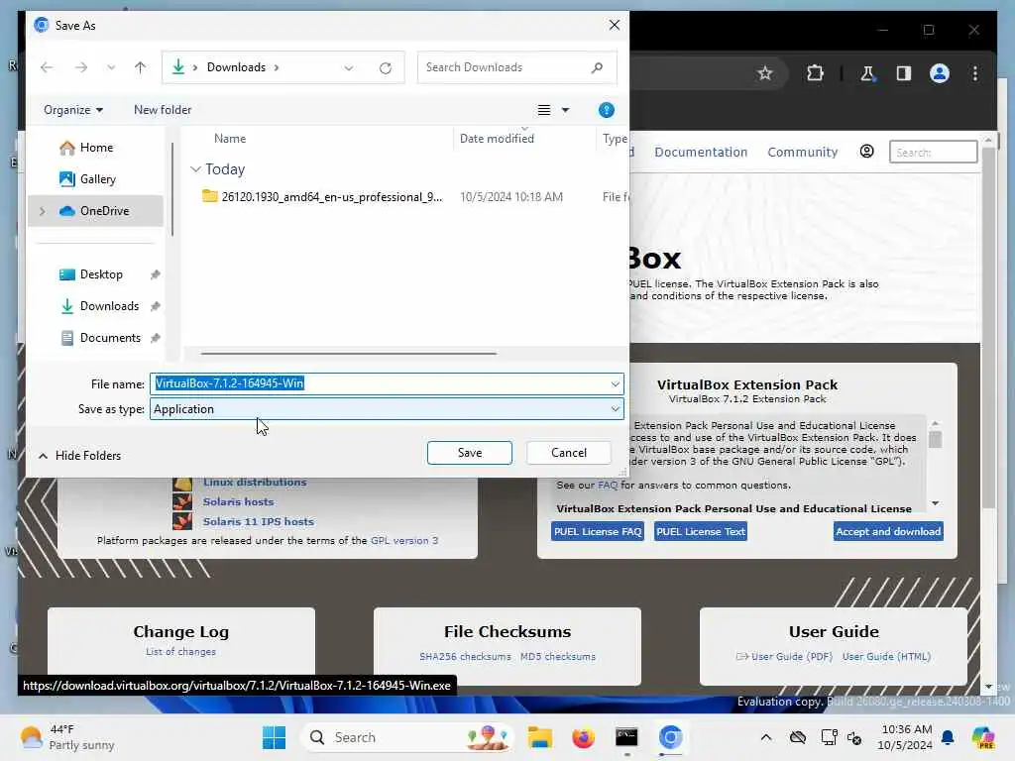Screen dimensions: 1015x761
Task: Open List of changes link
Action: coord(180,652)
